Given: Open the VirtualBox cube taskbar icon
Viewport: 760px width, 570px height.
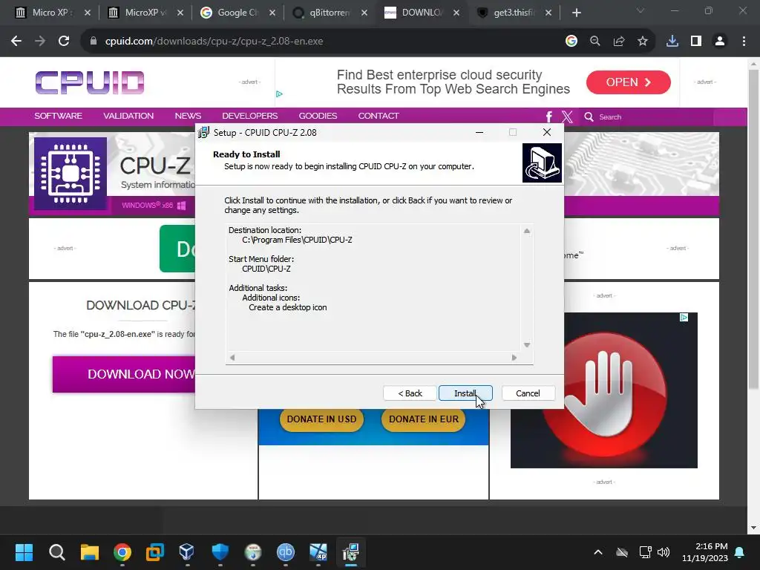Looking at the screenshot, I should coord(186,552).
